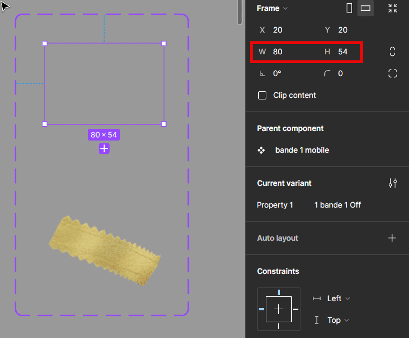The image size is (409, 338).
Task: Click the parent component diamond icon
Action: pyautogui.click(x=261, y=150)
